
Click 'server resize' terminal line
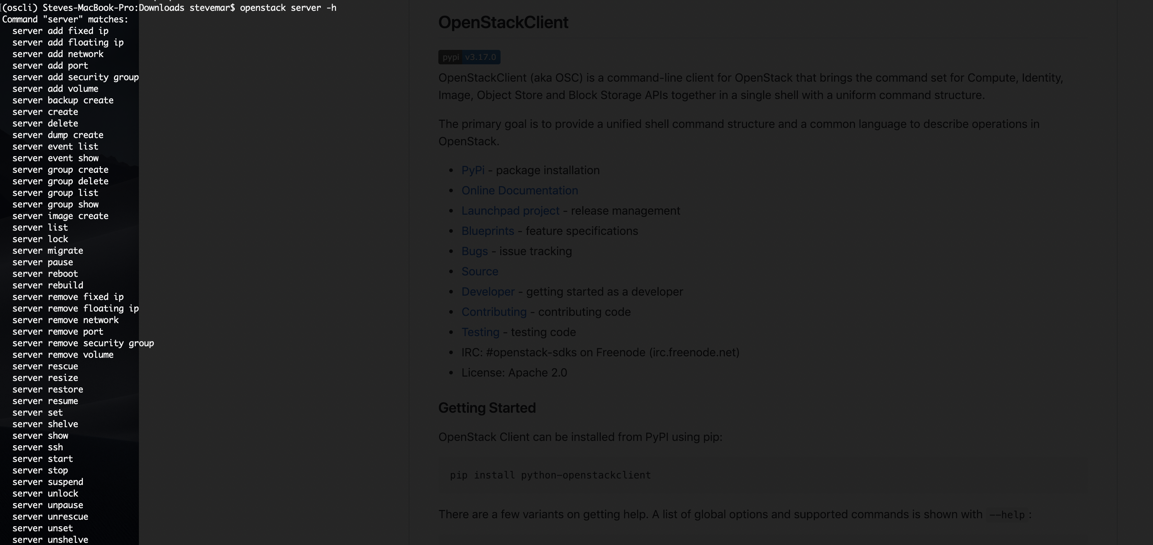point(45,378)
